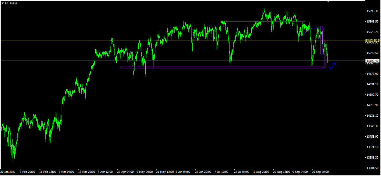Click the 18 Feb 12:00 time label
Image resolution: width=381 pixels, height=176 pixels.
(x=47, y=172)
